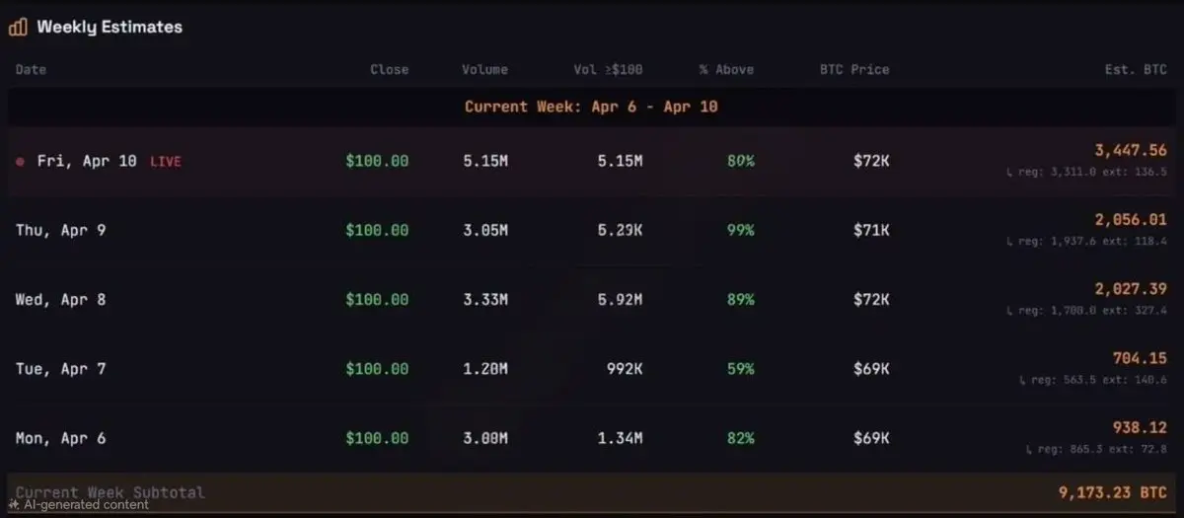Sort by the Est. BTC column header
Screen dimensions: 1184x518
(x=1136, y=70)
